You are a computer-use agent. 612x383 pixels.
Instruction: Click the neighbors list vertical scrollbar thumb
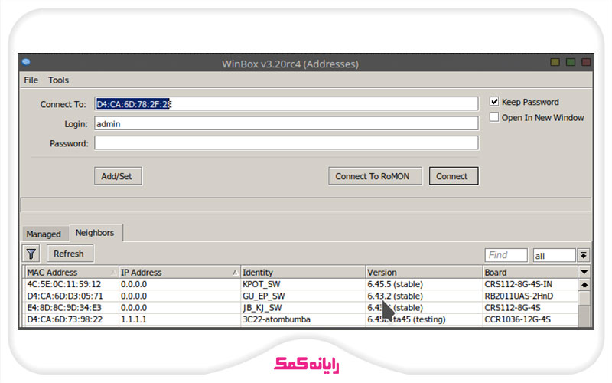coord(584,298)
